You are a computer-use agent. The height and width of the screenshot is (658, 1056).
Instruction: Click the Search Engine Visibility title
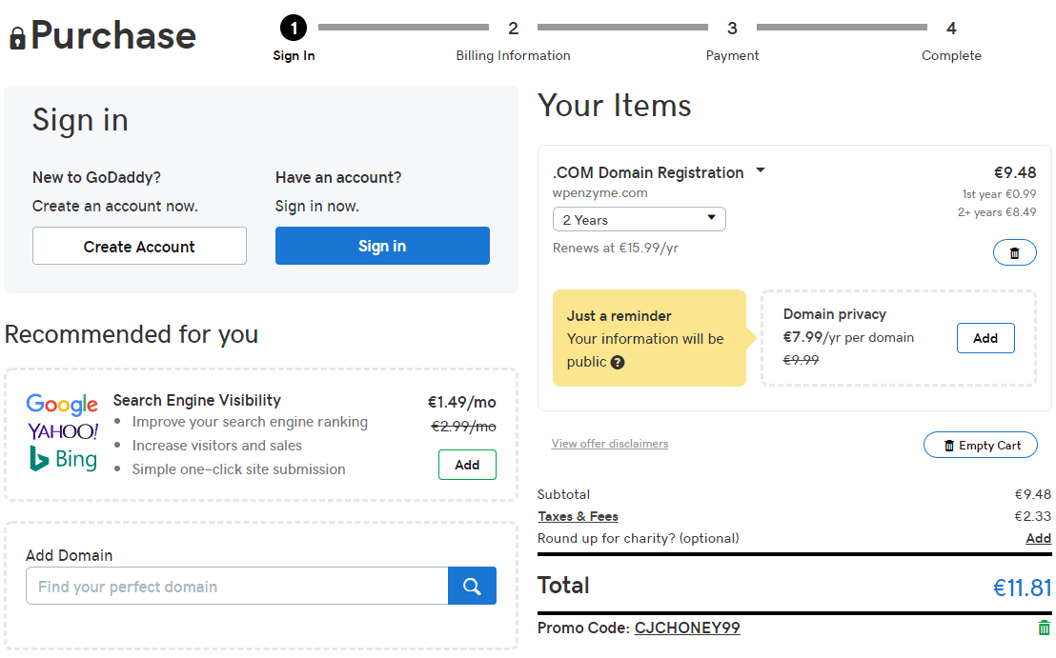pyautogui.click(x=196, y=400)
